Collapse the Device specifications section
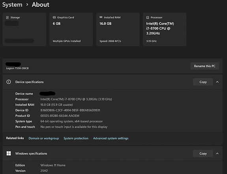This screenshot has height=174, width=227. pos(217,82)
